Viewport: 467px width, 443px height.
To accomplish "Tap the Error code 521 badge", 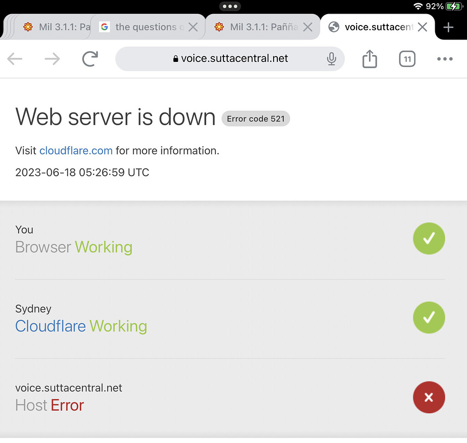I will click(255, 118).
